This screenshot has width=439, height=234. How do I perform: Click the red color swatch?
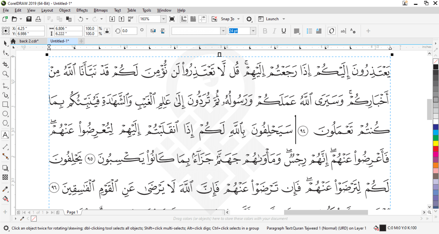pyautogui.click(x=436, y=149)
